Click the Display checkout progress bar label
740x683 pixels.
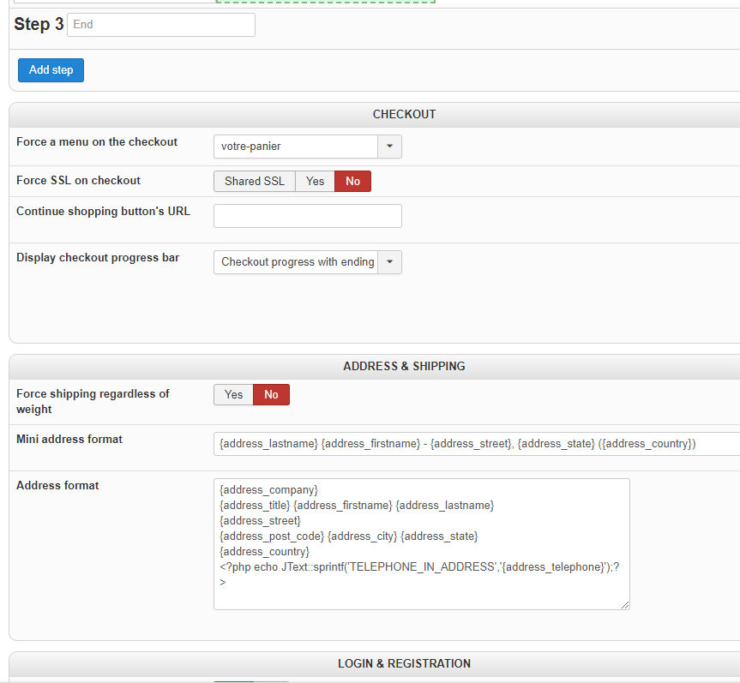point(98,258)
